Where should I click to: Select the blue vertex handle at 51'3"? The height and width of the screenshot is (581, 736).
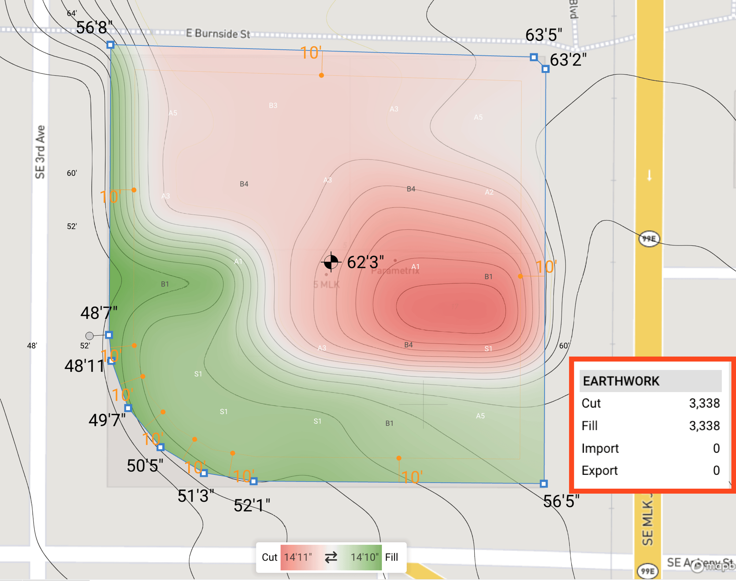pyautogui.click(x=204, y=473)
